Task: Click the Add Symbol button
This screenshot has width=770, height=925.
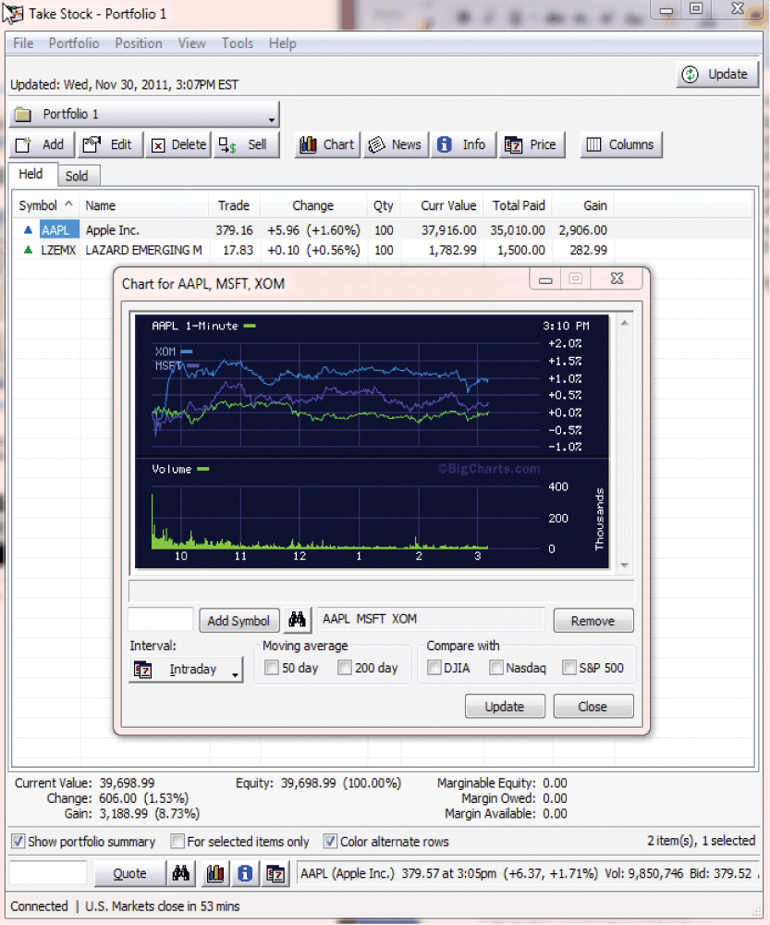Action: (x=238, y=621)
